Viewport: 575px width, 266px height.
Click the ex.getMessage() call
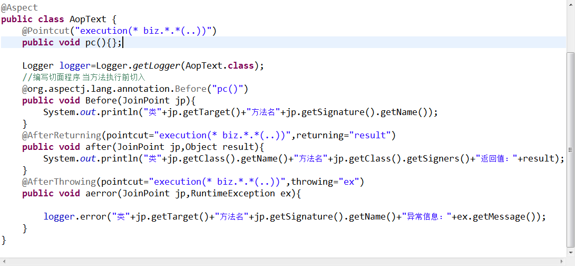496,217
